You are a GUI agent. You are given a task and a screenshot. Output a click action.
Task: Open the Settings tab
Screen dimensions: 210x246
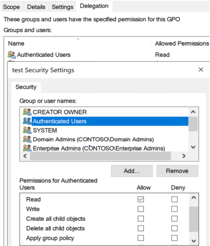63,7
